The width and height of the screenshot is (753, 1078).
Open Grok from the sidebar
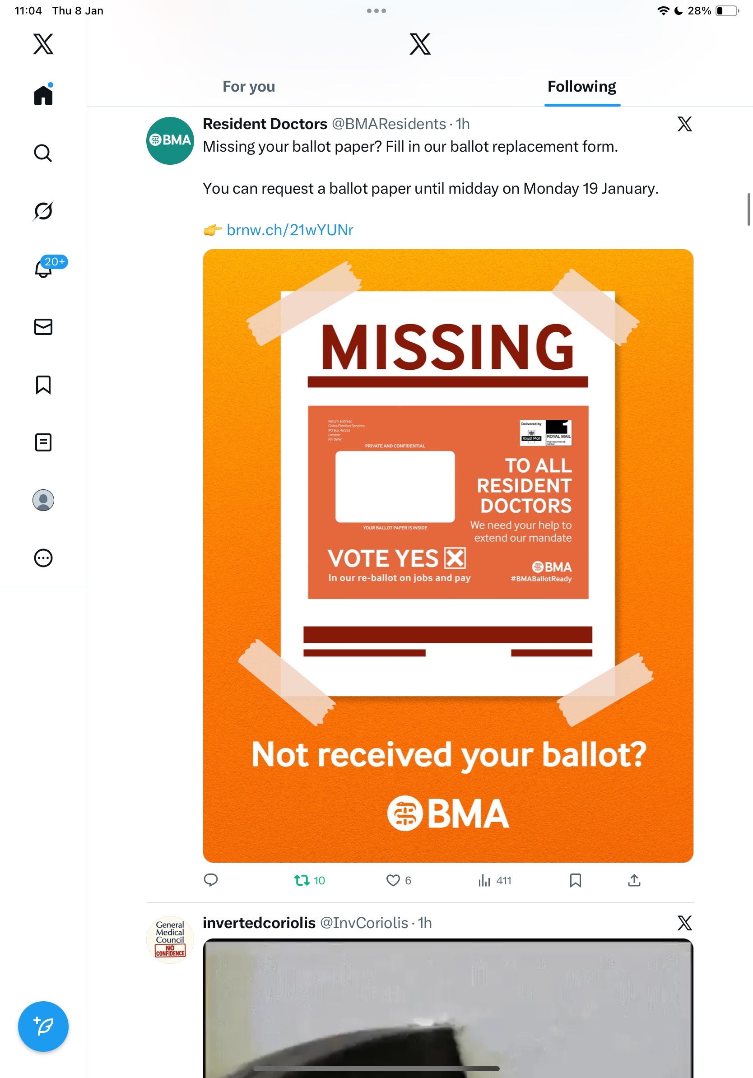(43, 211)
